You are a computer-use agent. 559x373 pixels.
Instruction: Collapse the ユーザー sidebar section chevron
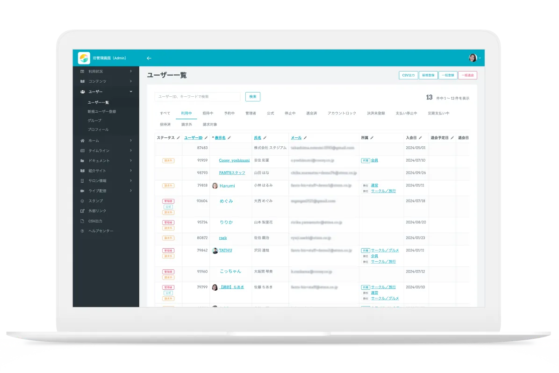pos(131,92)
